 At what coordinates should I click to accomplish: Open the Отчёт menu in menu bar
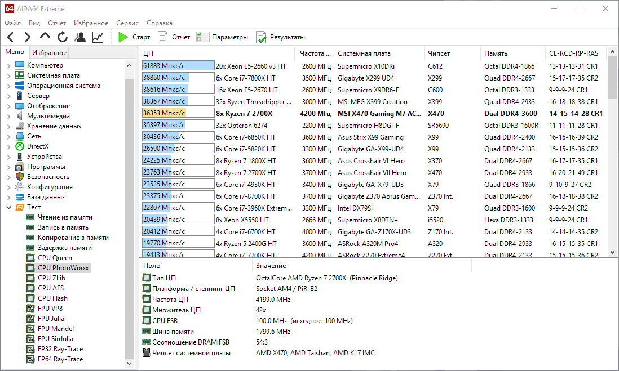57,23
